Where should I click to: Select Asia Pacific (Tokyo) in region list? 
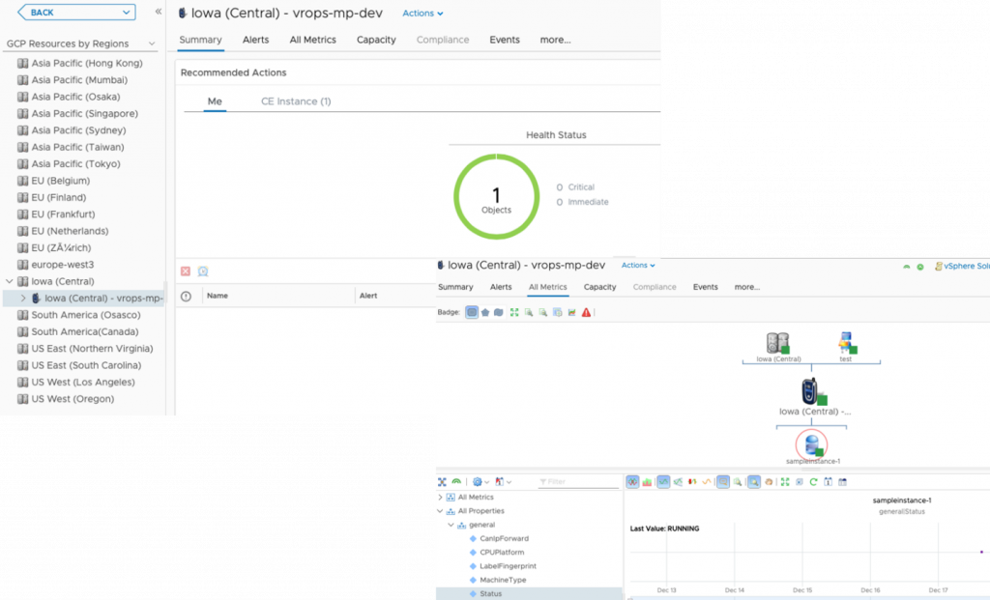tap(75, 163)
